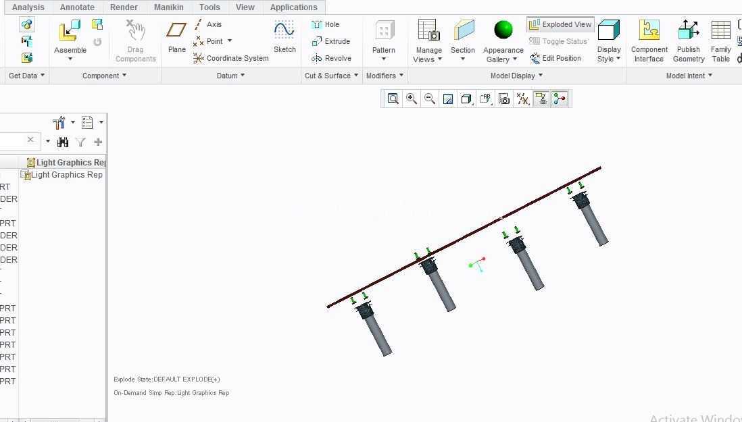Select the Revolve feature tool
Viewport: 742px width, 422px height.
[331, 58]
